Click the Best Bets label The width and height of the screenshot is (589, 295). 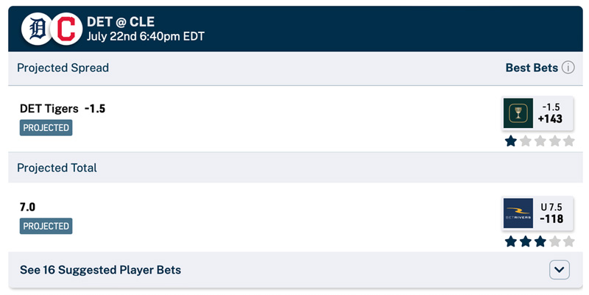click(532, 68)
